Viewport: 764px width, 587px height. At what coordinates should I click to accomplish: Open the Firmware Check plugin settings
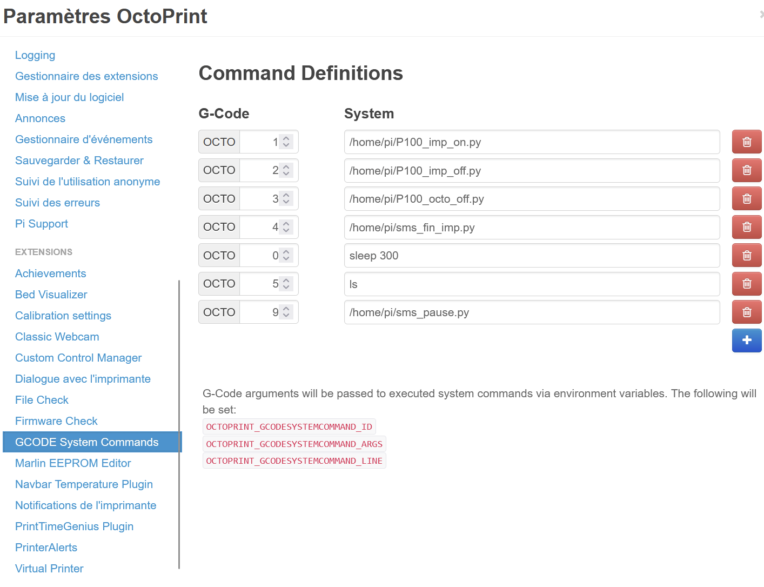56,421
